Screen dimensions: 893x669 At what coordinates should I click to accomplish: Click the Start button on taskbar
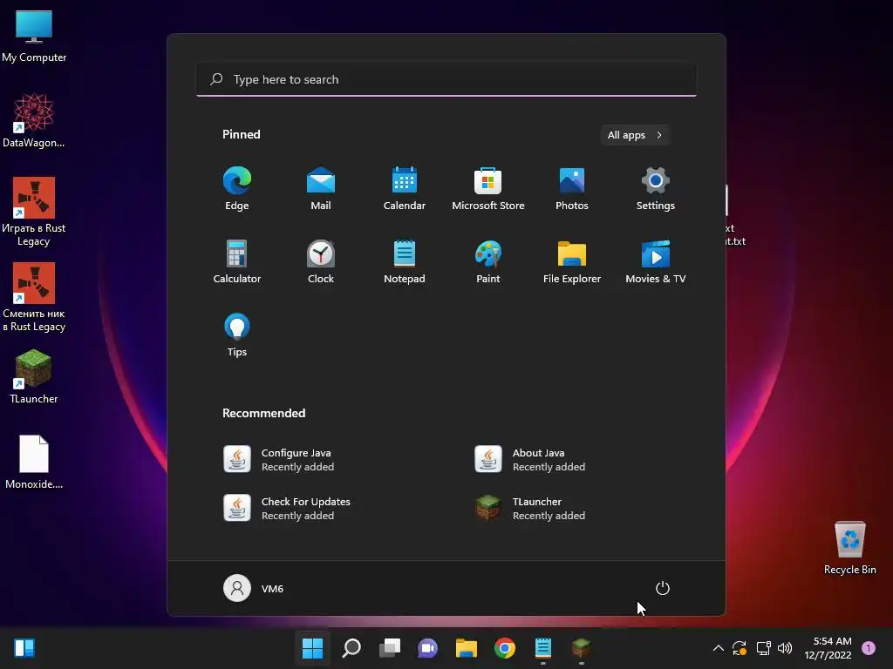tap(313, 648)
